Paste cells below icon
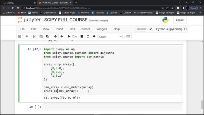The height and width of the screenshot is (115, 204). pos(47,36)
